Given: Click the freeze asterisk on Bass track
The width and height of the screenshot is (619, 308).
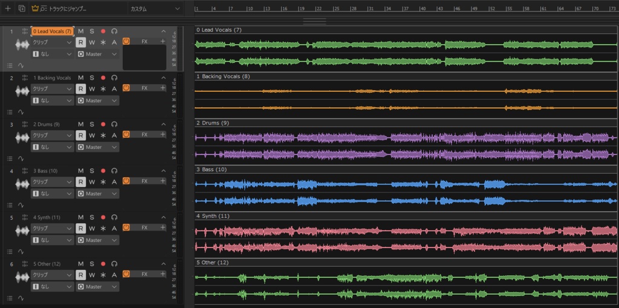Looking at the screenshot, I should 103,182.
